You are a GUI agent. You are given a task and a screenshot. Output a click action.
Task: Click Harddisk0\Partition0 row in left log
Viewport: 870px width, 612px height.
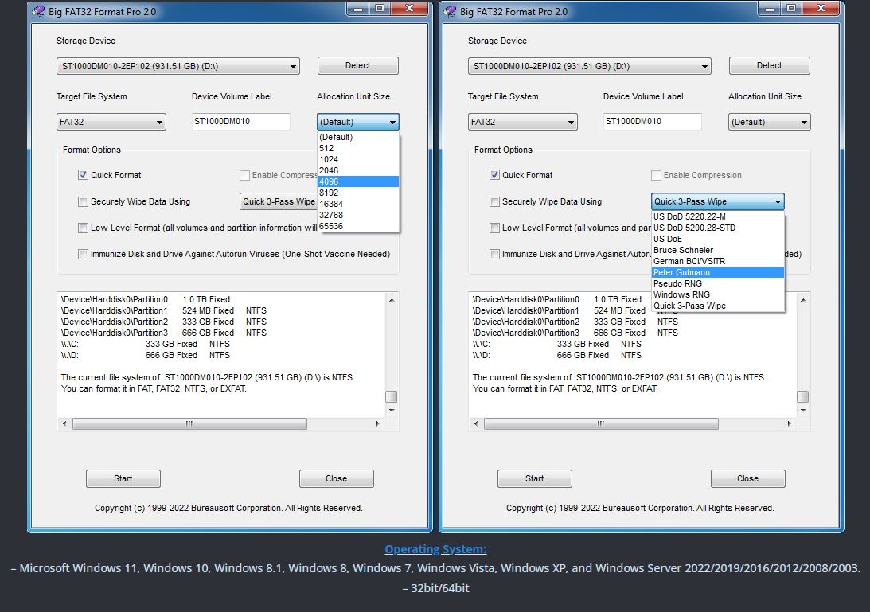click(x=146, y=299)
